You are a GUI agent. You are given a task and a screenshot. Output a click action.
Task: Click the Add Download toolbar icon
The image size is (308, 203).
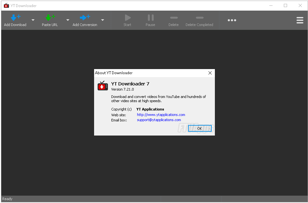click(15, 18)
